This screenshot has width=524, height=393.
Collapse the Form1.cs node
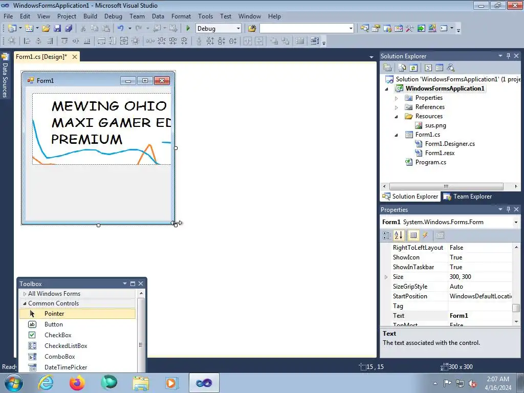tap(397, 135)
